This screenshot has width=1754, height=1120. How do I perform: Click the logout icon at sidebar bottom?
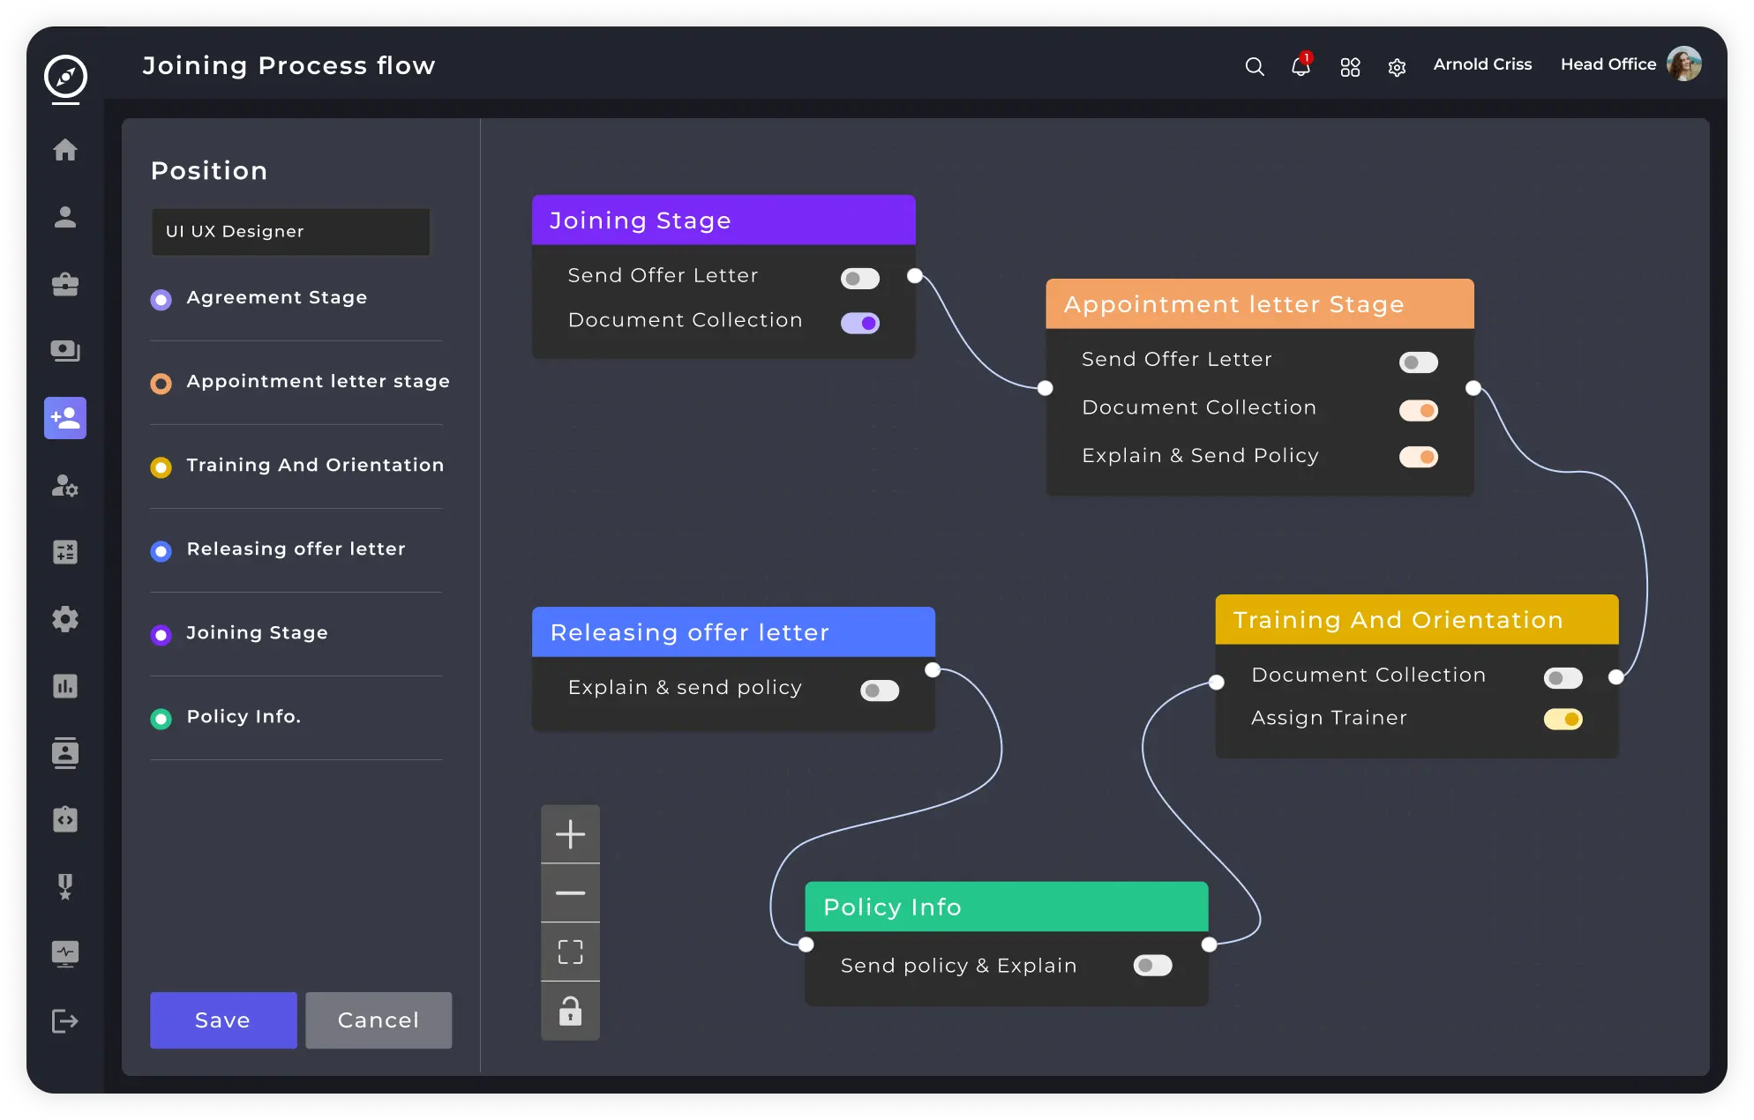(65, 1021)
